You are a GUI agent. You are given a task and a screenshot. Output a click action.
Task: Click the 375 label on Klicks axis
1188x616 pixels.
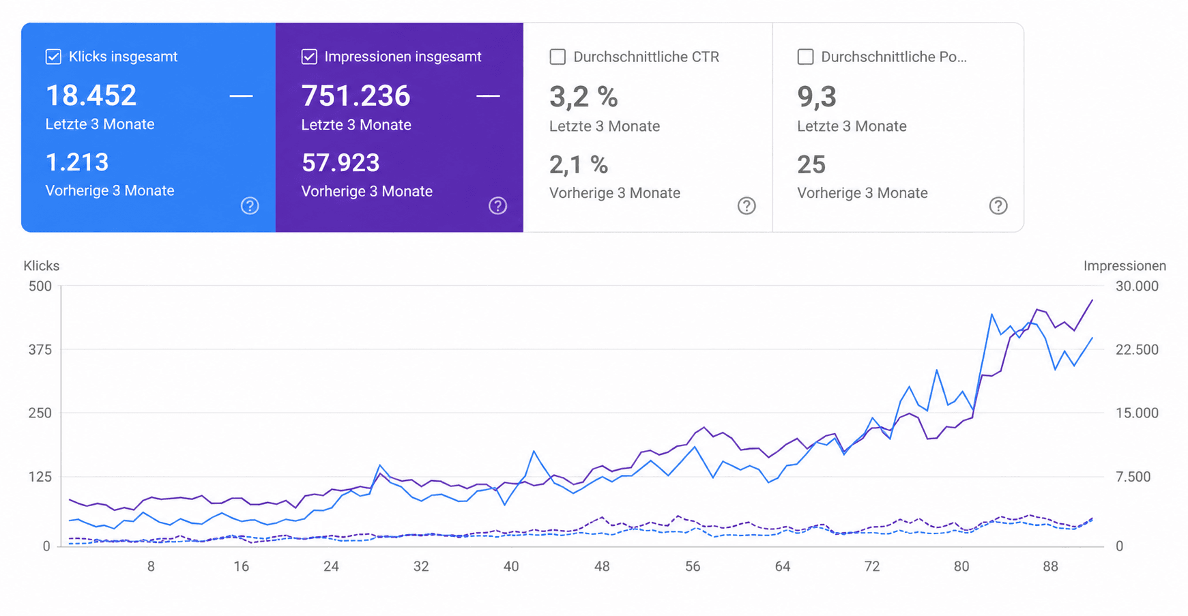(x=40, y=350)
